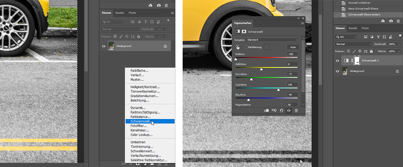Collapse Eigenschaften panel with double arrows
The height and width of the screenshot is (167, 403).
pos(298,18)
